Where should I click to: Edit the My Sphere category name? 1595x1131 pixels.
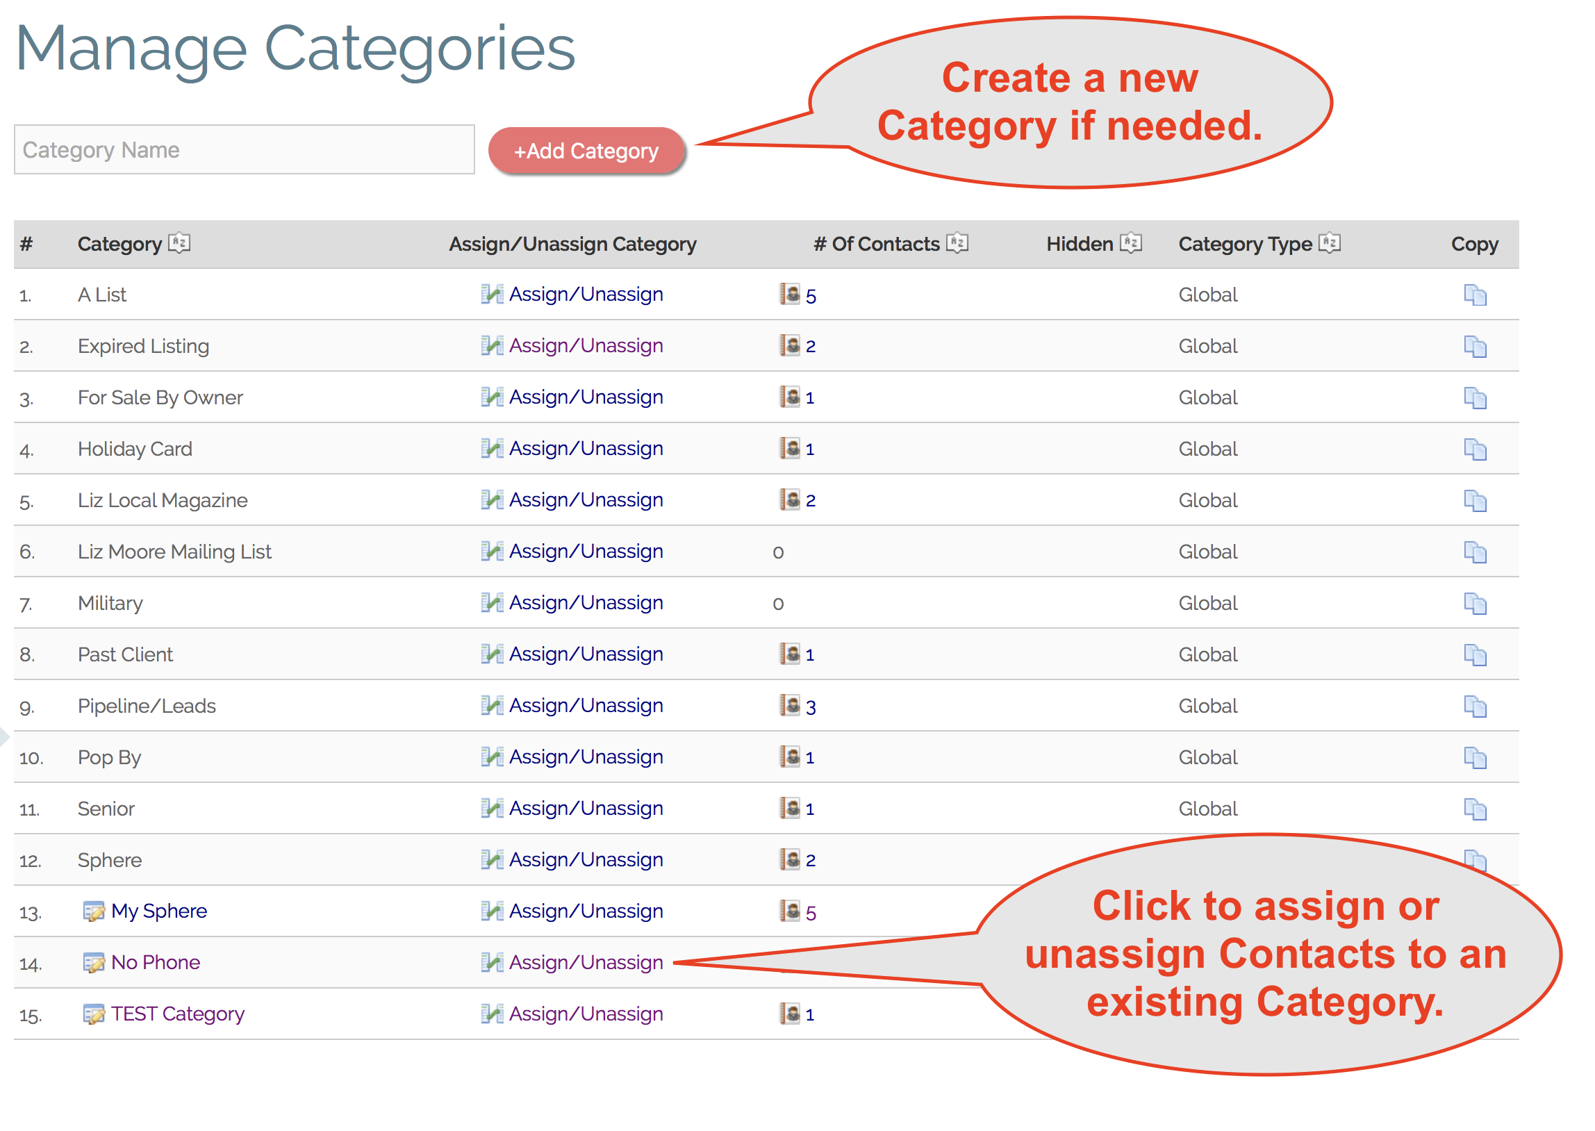[x=95, y=910]
